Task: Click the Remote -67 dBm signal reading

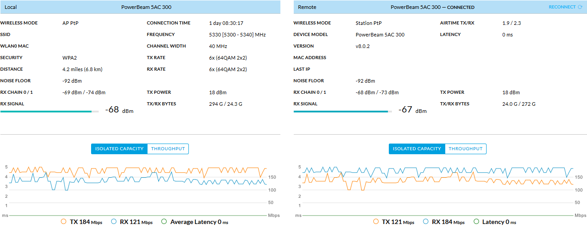Action: (x=412, y=110)
